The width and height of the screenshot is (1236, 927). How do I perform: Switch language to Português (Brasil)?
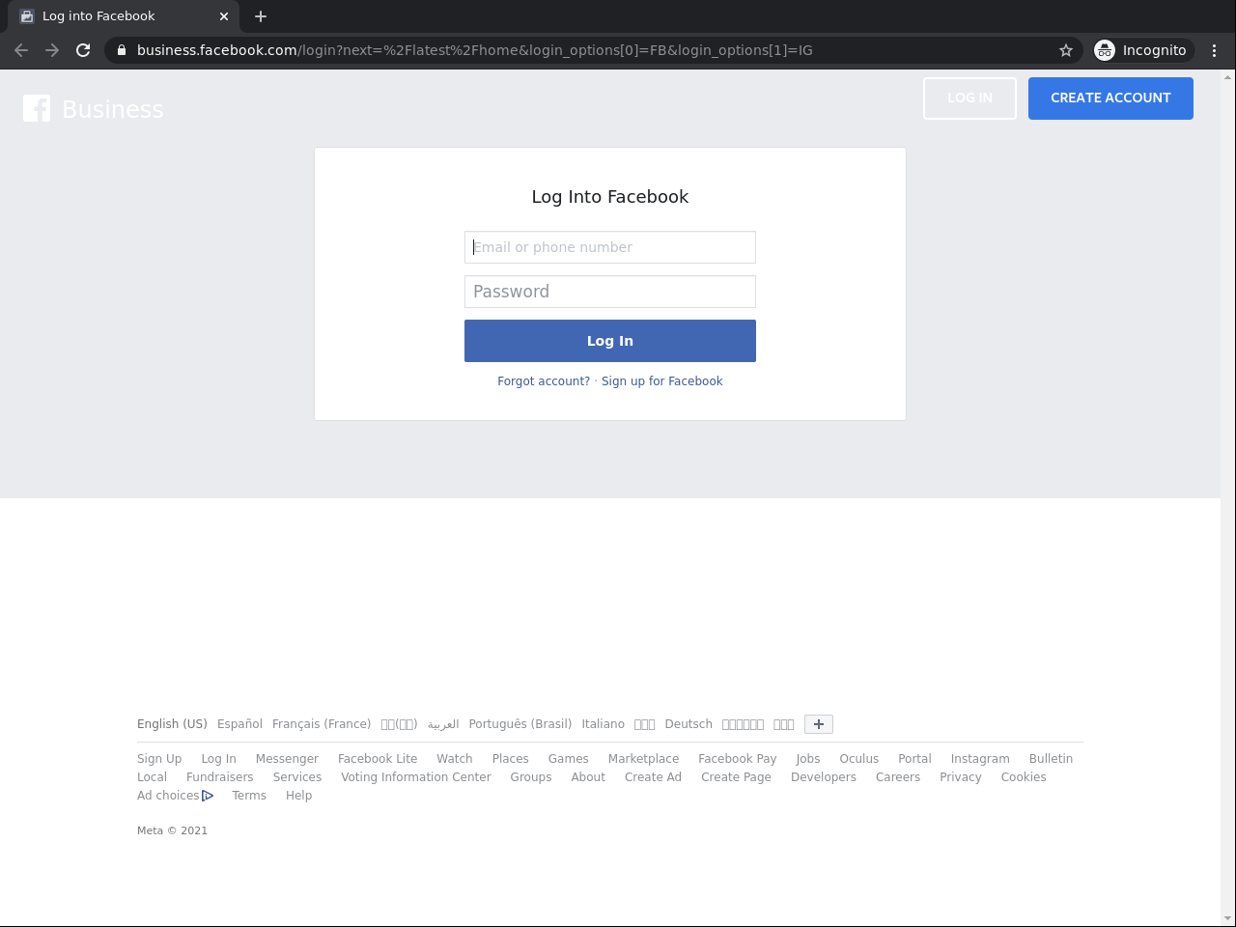point(520,724)
